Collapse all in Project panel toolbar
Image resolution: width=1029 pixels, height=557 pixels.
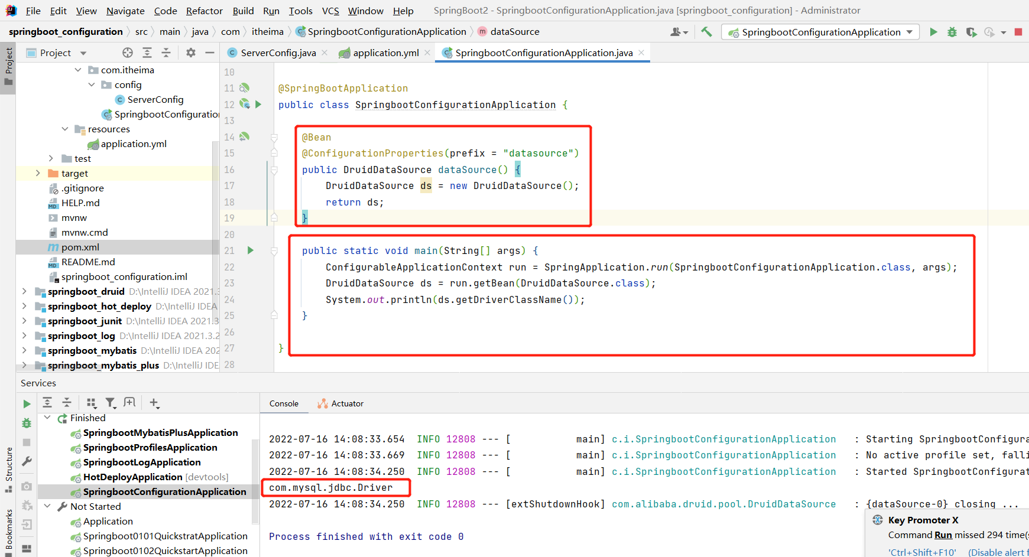(166, 53)
